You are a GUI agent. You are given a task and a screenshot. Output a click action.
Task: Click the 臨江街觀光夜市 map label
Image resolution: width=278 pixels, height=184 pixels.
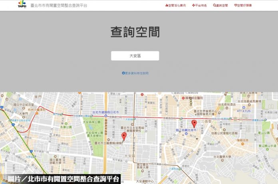pyautogui.click(x=186, y=130)
